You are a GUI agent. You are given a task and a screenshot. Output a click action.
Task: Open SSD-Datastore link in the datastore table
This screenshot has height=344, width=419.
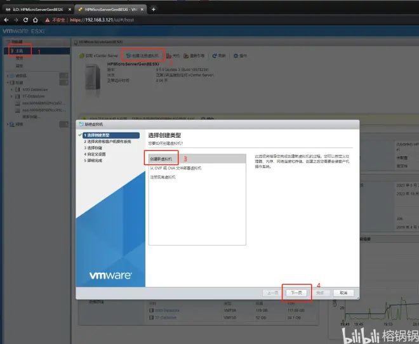pyautogui.click(x=167, y=310)
